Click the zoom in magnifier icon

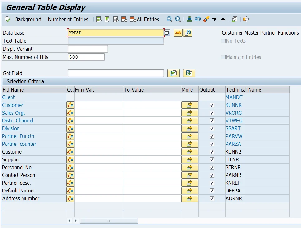point(178,19)
